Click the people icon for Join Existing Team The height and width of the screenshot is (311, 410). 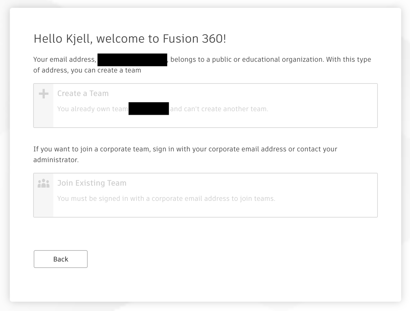(43, 183)
